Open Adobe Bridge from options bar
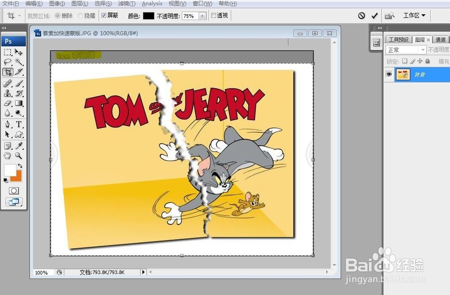The height and width of the screenshot is (295, 450). 389,15
